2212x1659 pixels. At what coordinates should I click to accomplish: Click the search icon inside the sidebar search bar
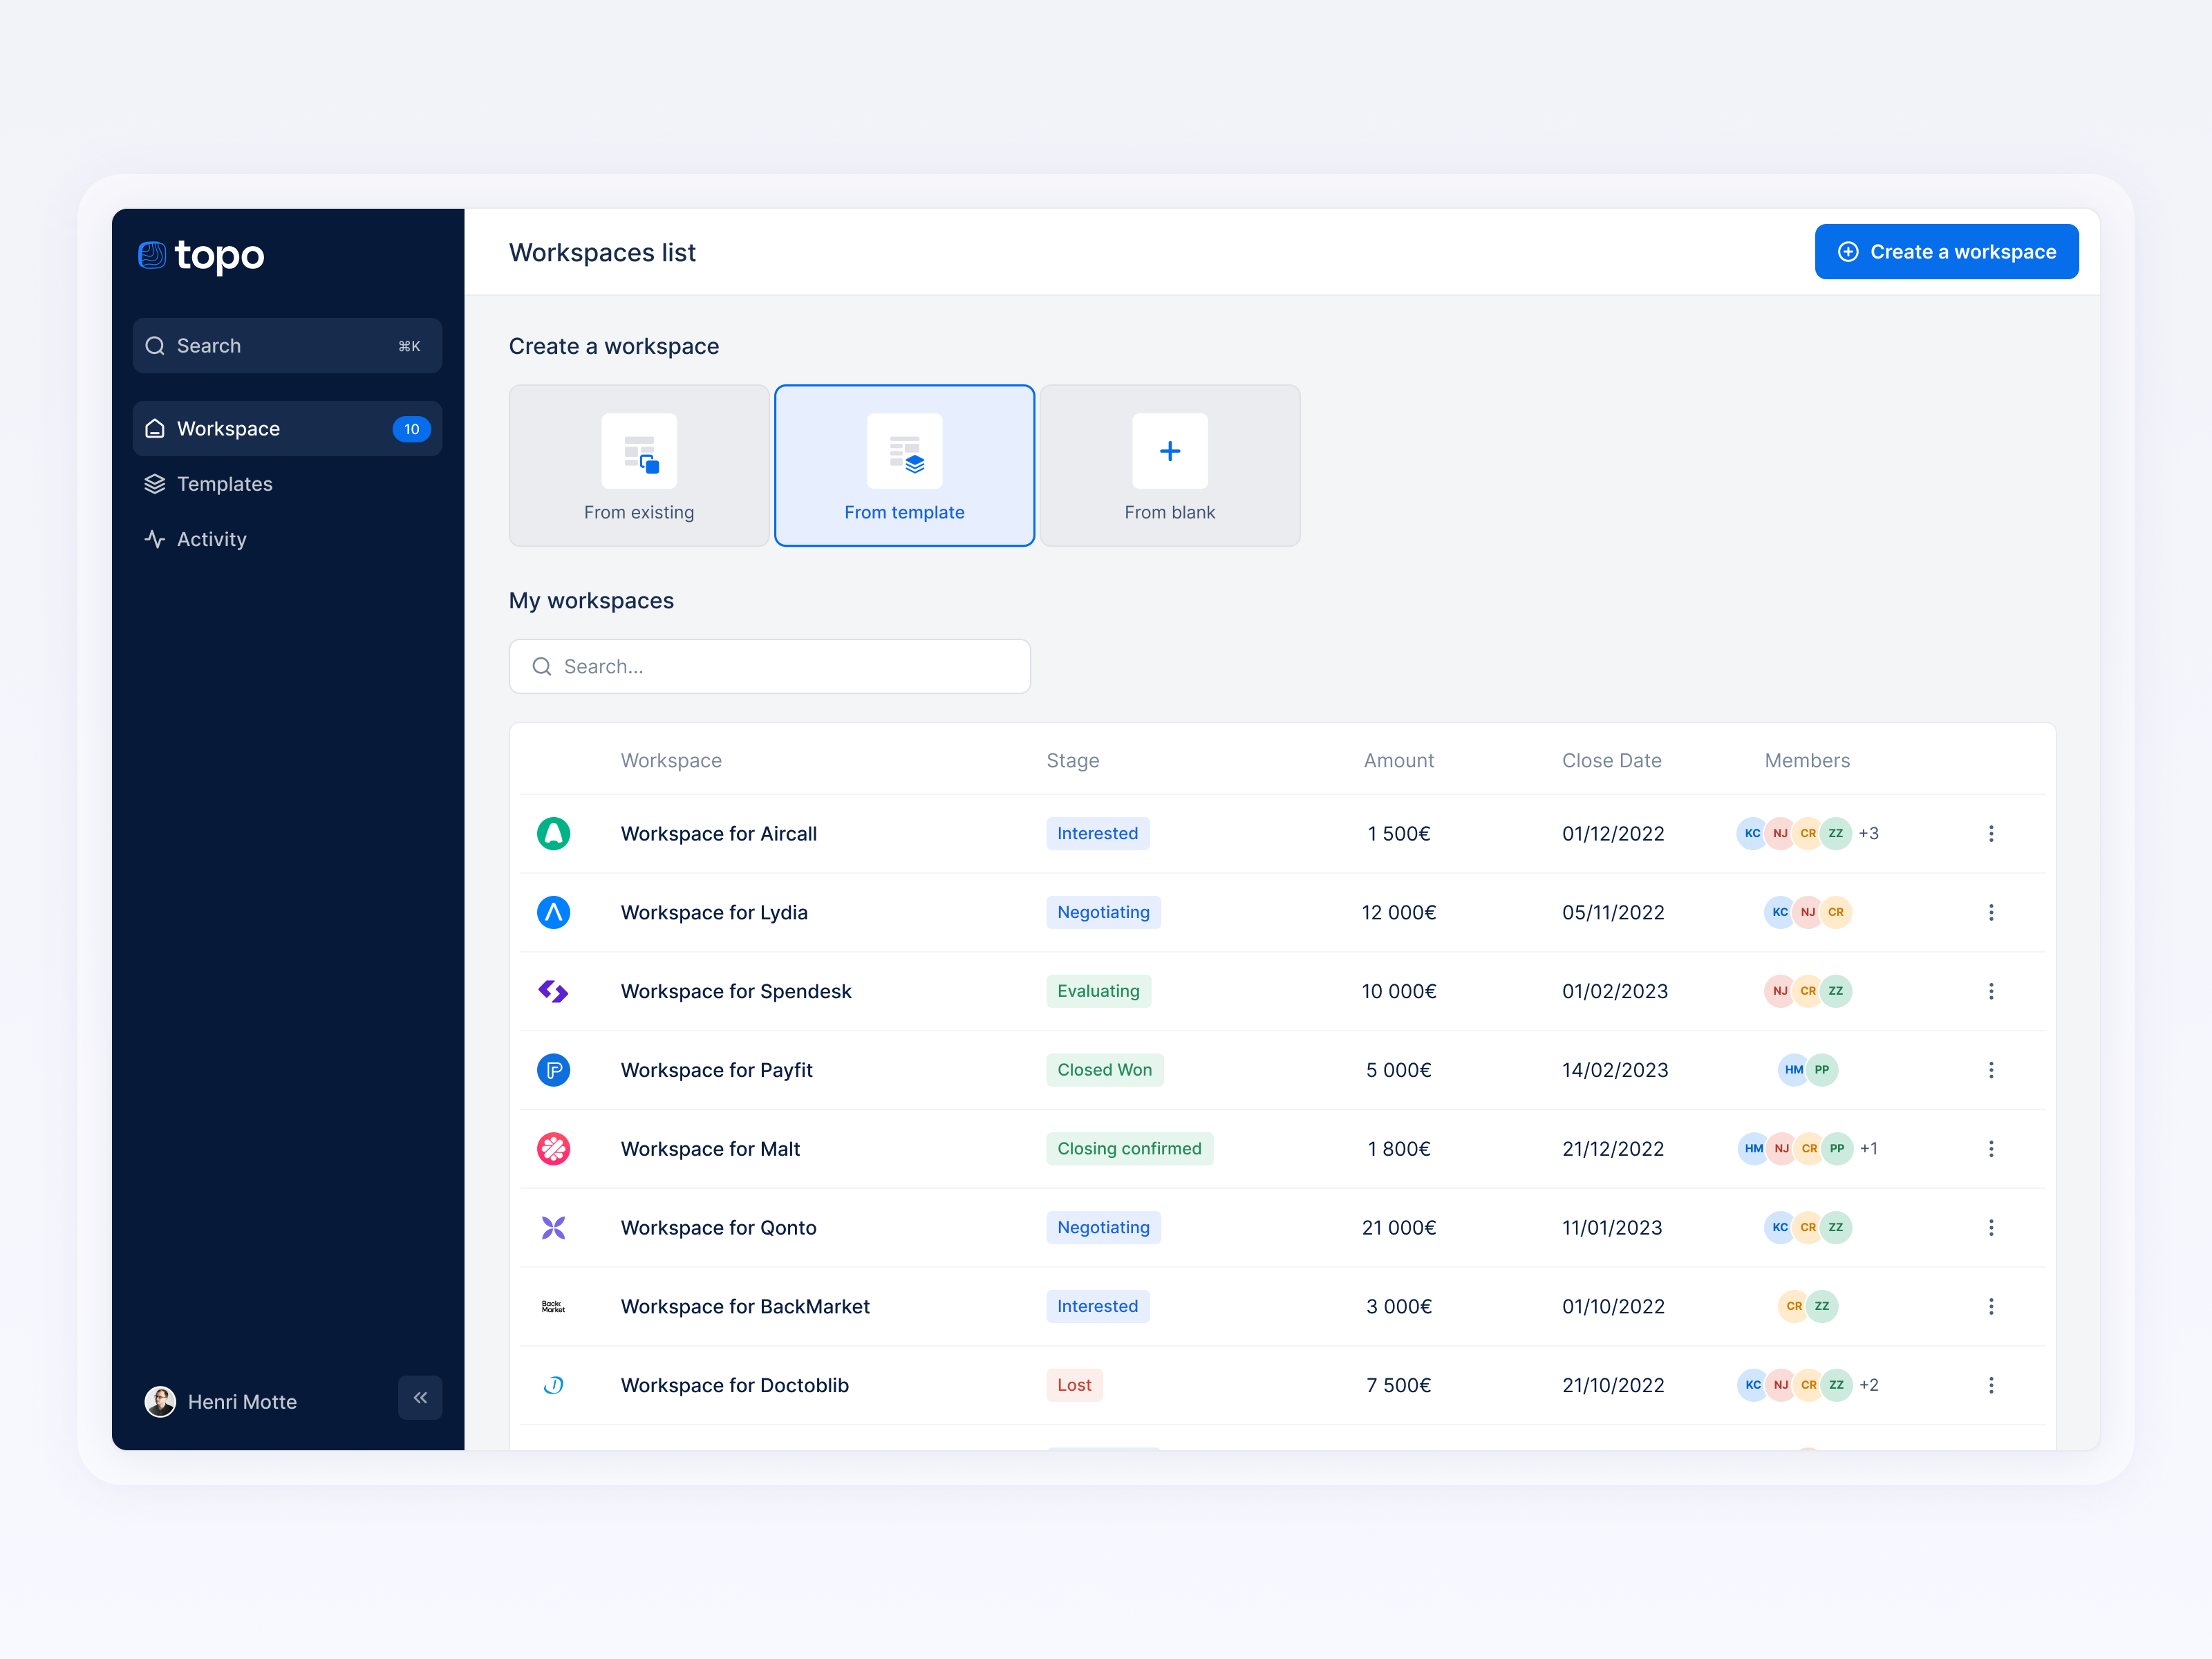(x=156, y=345)
